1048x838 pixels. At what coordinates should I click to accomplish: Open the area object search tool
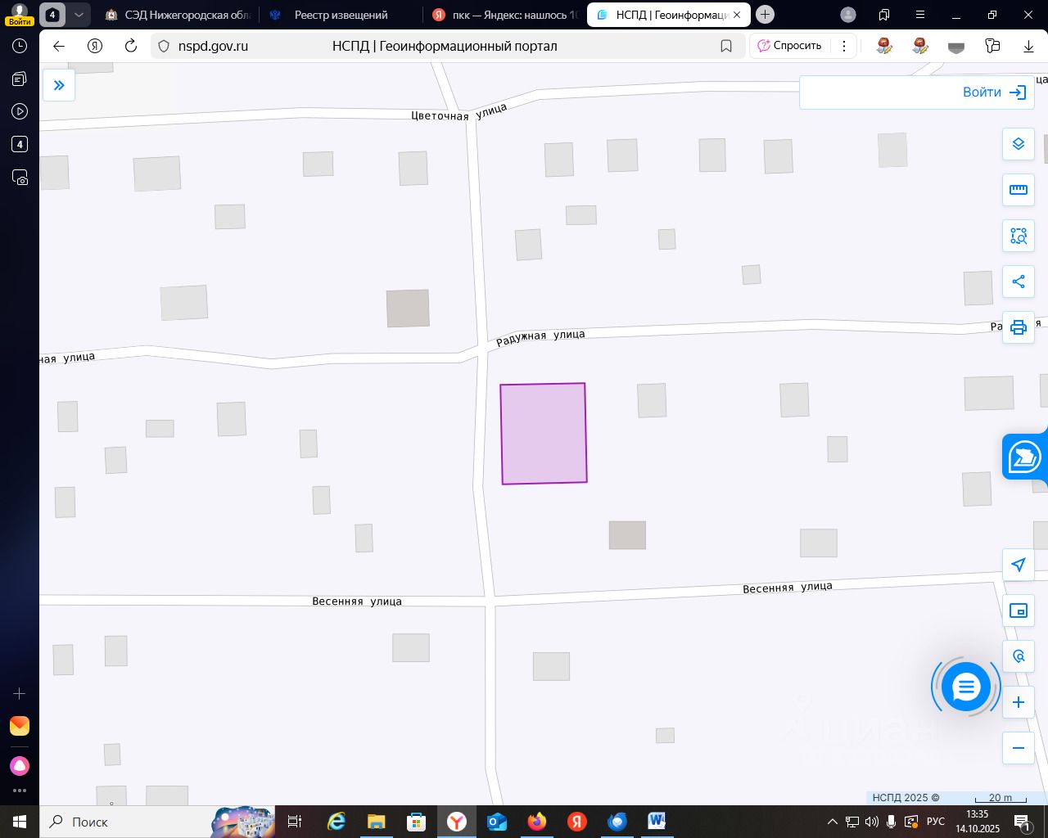(1019, 236)
